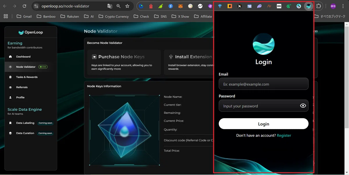The width and height of the screenshot is (349, 175).
Task: Click the white infinity symbol extension icon
Action: point(279,6)
